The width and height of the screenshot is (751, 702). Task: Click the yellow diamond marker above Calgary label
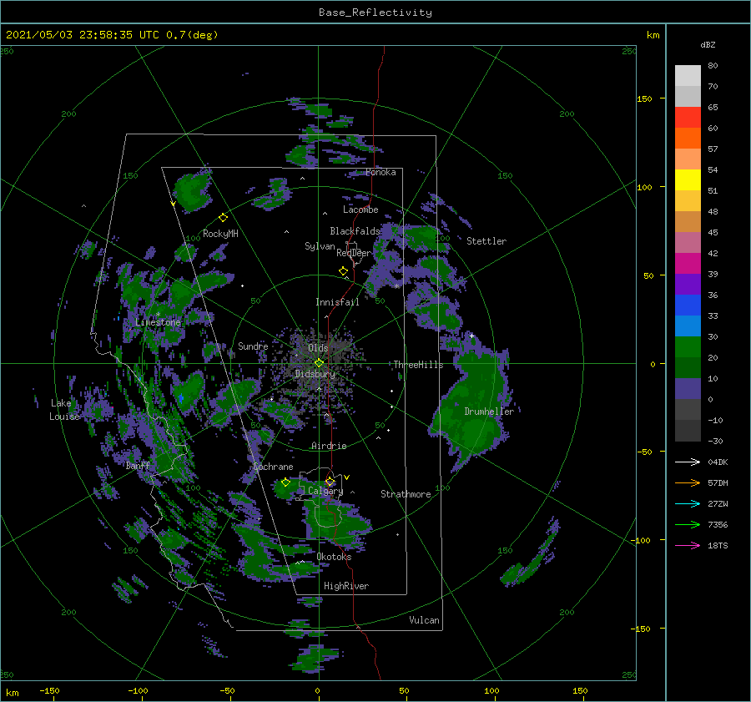click(330, 481)
